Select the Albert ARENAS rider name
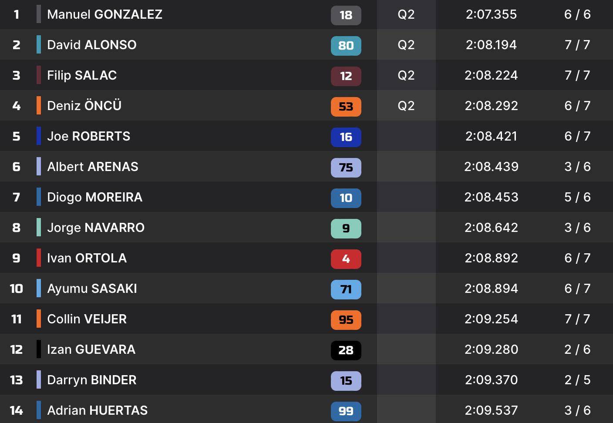613x423 pixels. pos(93,167)
